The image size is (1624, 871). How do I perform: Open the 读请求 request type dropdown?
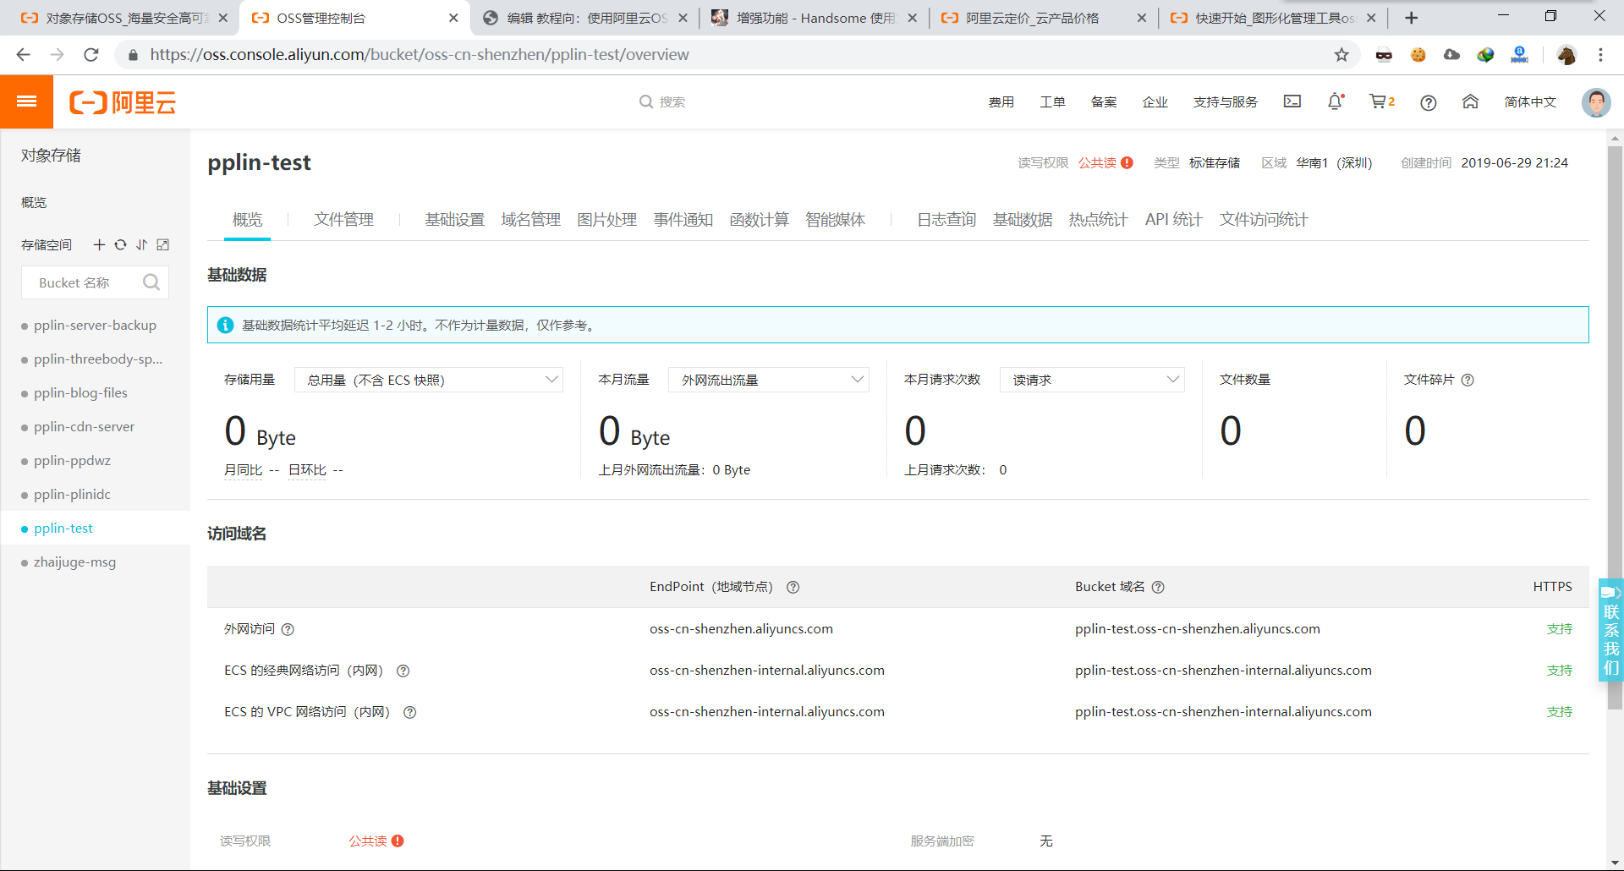coord(1091,380)
